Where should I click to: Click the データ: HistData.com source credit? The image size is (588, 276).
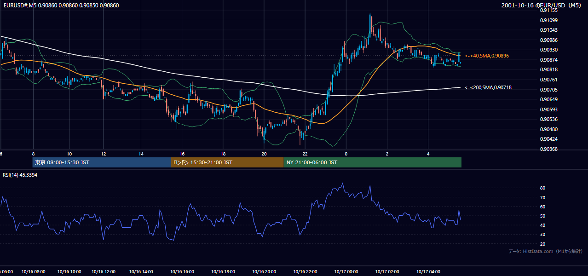[546, 251]
